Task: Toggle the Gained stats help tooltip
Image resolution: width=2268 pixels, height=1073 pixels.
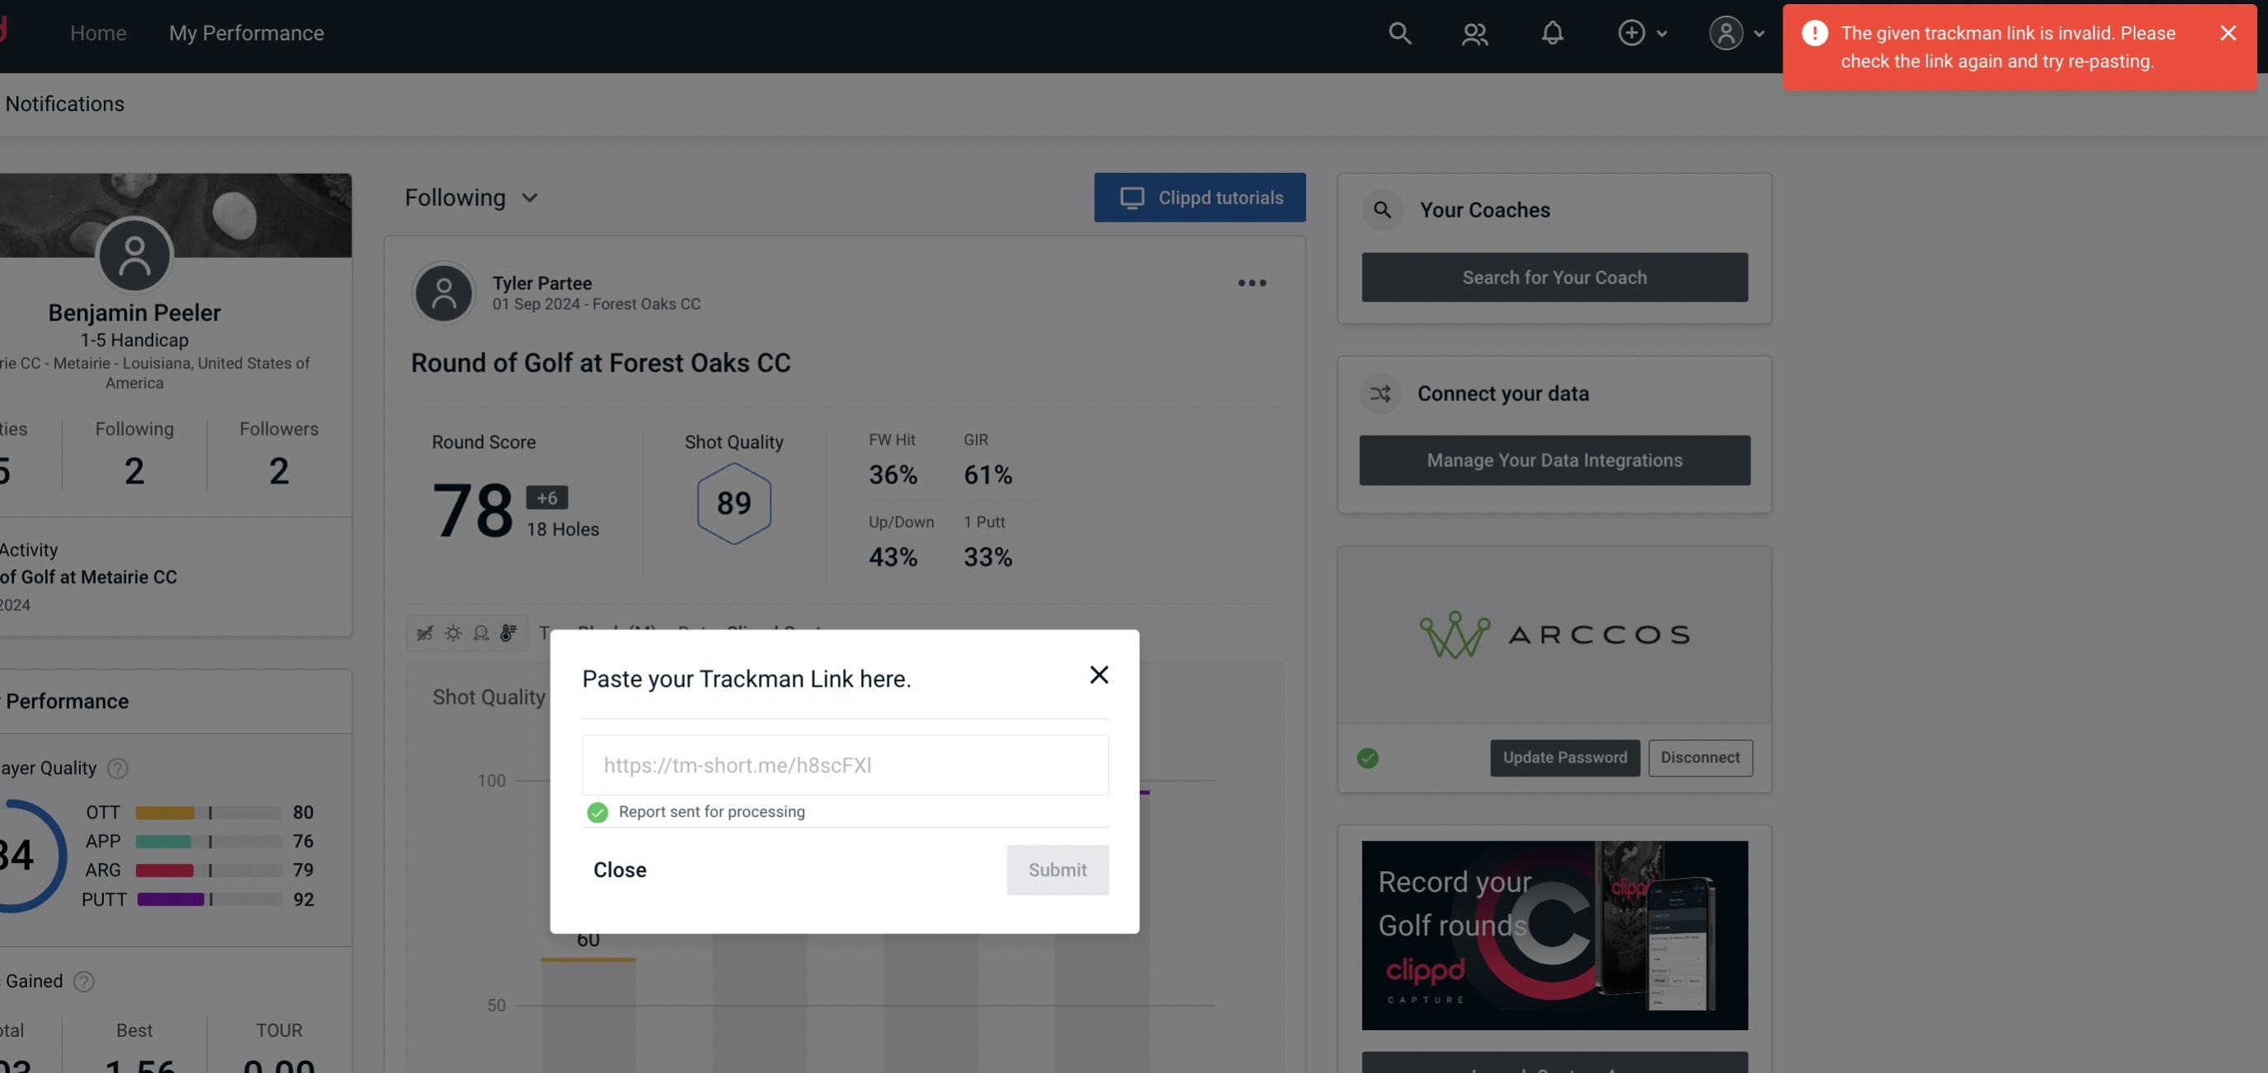Action: [x=82, y=982]
